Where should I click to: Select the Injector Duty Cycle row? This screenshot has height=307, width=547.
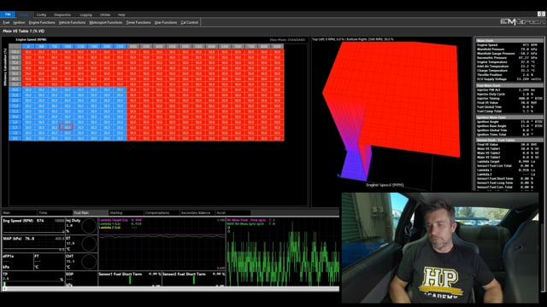coord(509,94)
